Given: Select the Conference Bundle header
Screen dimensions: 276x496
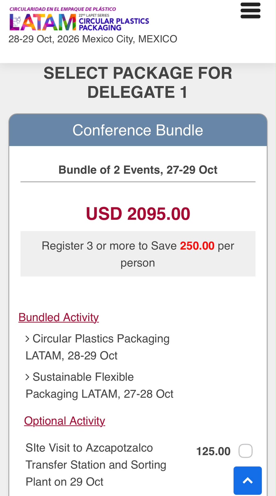Looking at the screenshot, I should pos(138,130).
